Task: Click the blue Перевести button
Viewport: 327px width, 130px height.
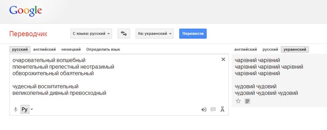Action: [193, 33]
